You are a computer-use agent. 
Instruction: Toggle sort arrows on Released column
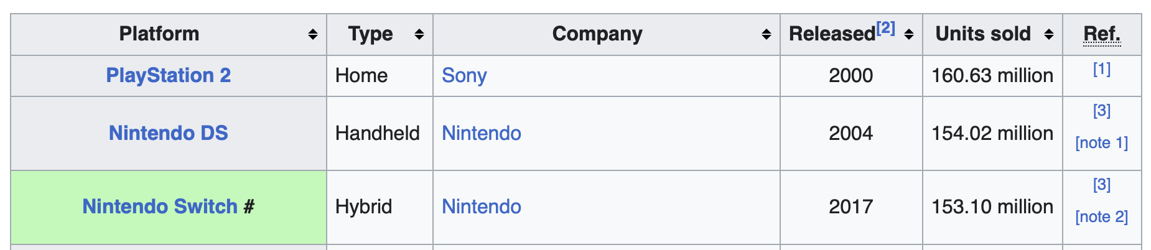(909, 34)
